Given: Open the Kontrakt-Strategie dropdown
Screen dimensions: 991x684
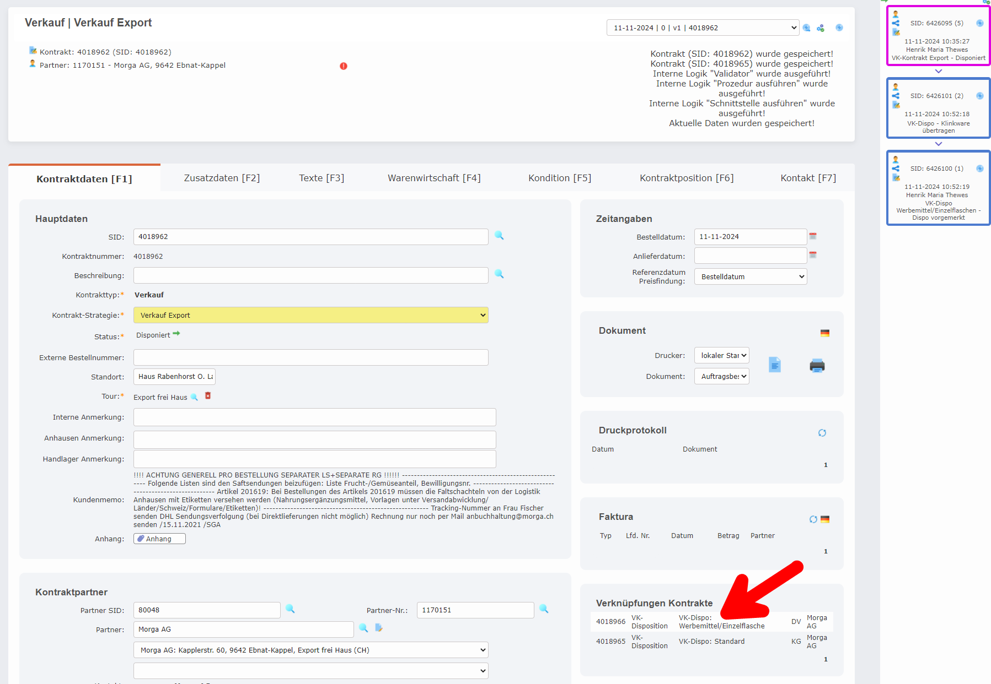Looking at the screenshot, I should tap(310, 315).
